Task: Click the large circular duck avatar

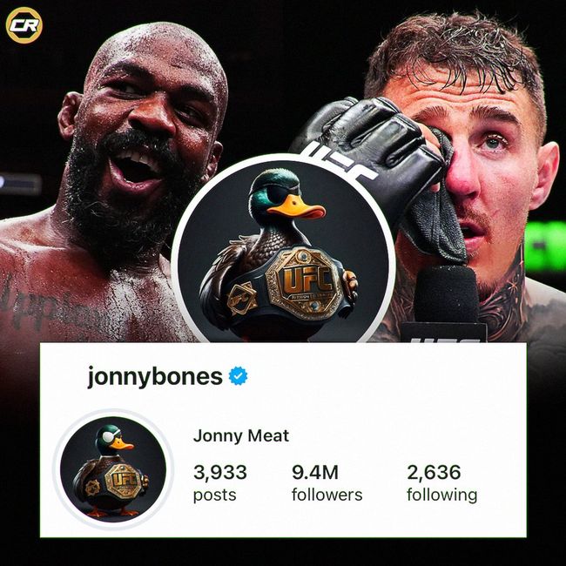Action: tap(283, 249)
